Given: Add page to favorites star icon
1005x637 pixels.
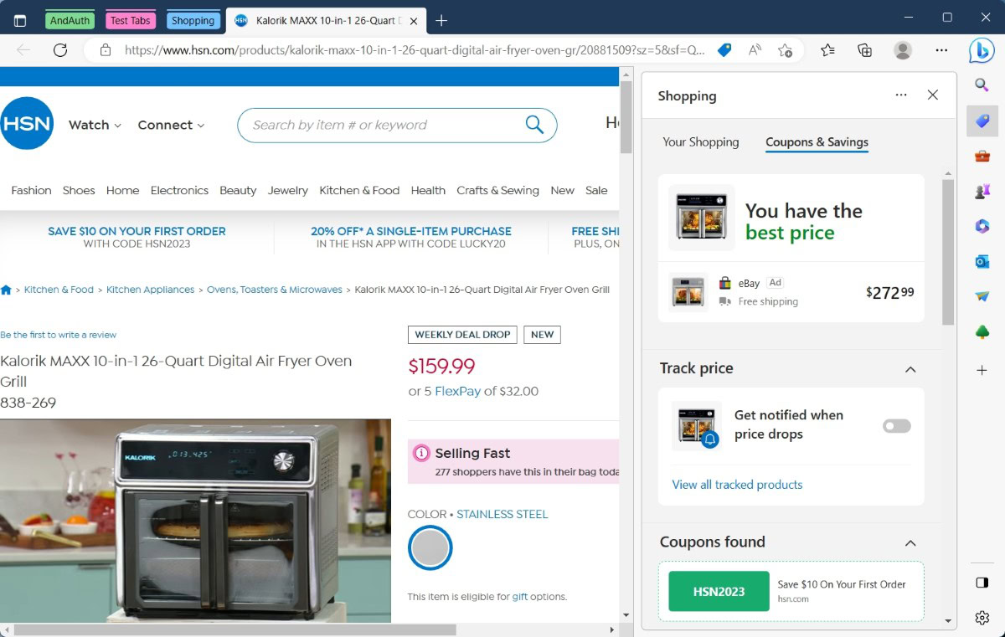Looking at the screenshot, I should coord(785,50).
